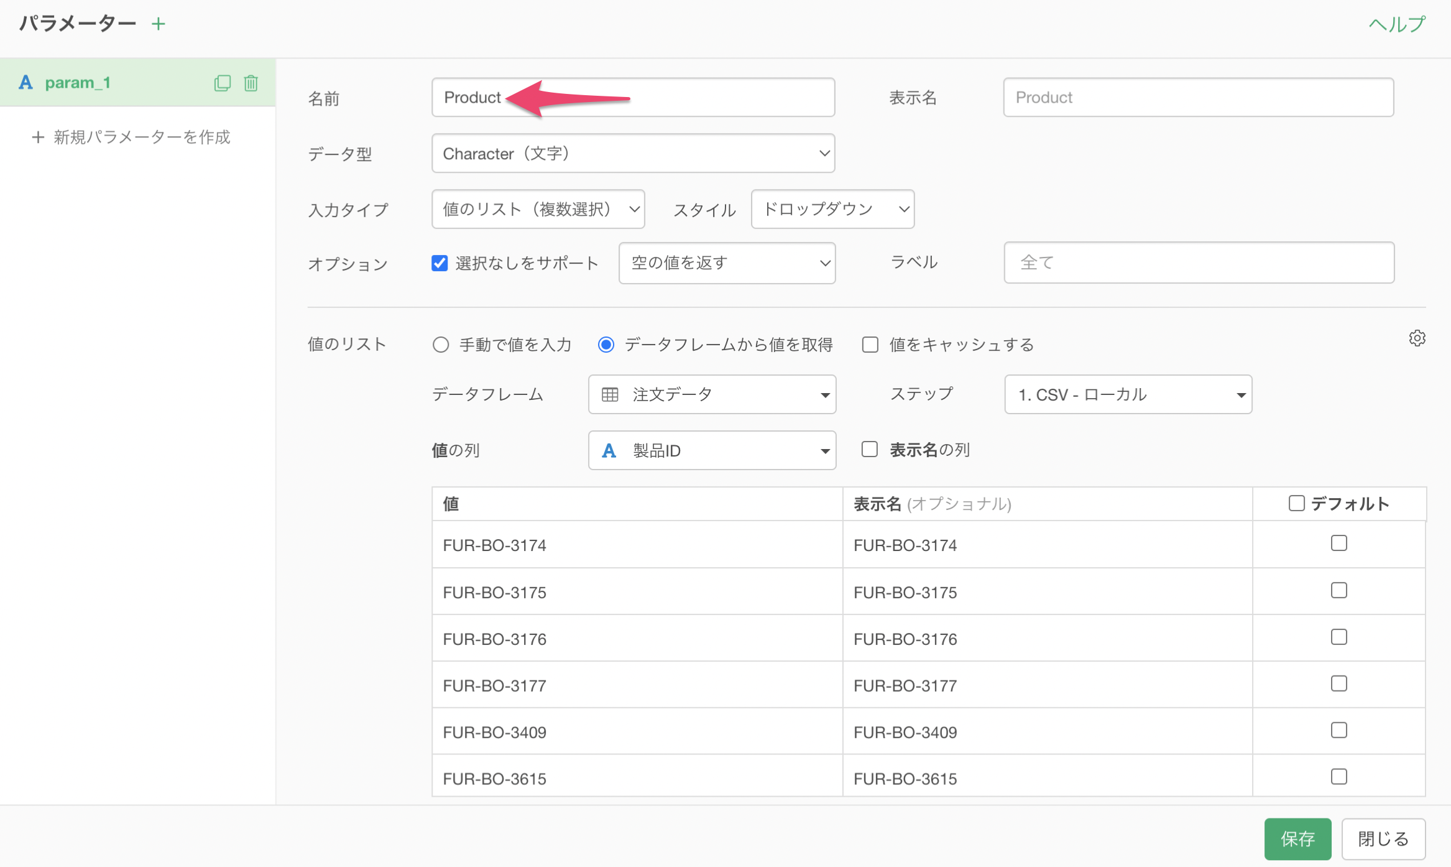Viewport: 1451px width, 867px height.
Task: Open value list settings gear icon
Action: 1417,338
